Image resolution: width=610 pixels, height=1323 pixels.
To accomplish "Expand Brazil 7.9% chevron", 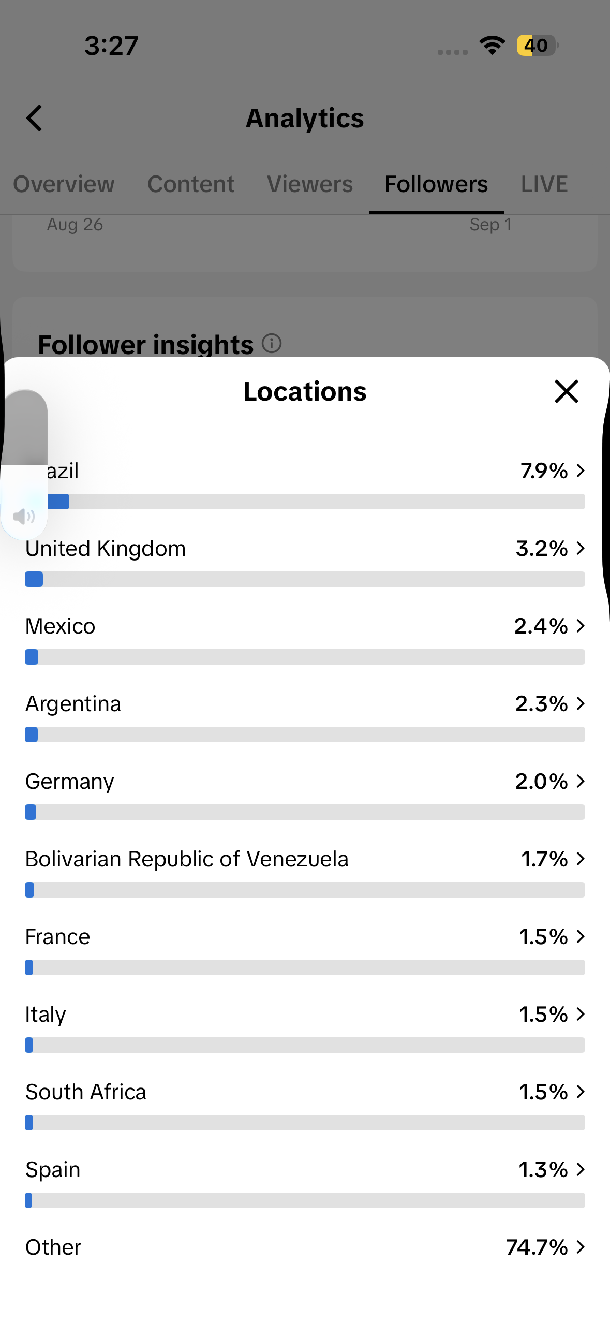I will point(581,471).
